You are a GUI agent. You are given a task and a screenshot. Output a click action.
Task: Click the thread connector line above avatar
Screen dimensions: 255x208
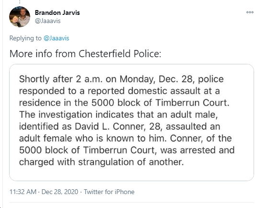click(20, 2)
